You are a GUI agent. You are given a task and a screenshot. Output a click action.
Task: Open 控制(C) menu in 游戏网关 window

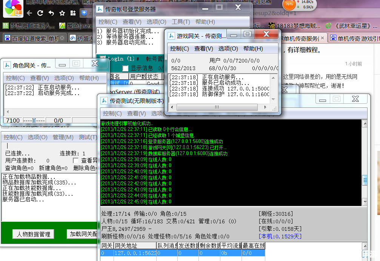coord(179,49)
